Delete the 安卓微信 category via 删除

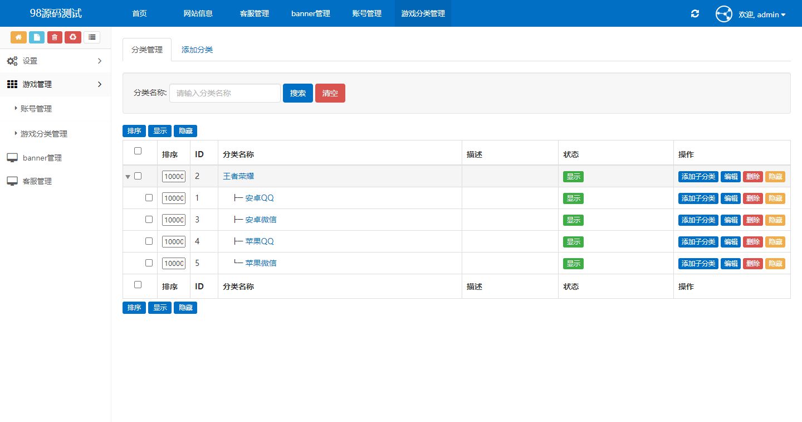click(752, 220)
